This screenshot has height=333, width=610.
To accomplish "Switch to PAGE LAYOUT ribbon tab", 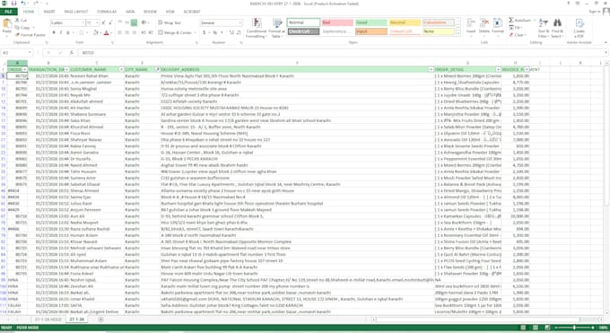I will click(76, 12).
